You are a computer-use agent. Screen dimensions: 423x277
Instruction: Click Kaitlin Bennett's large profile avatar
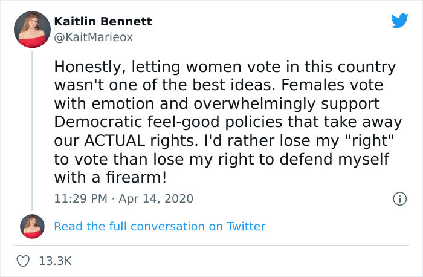click(x=33, y=30)
